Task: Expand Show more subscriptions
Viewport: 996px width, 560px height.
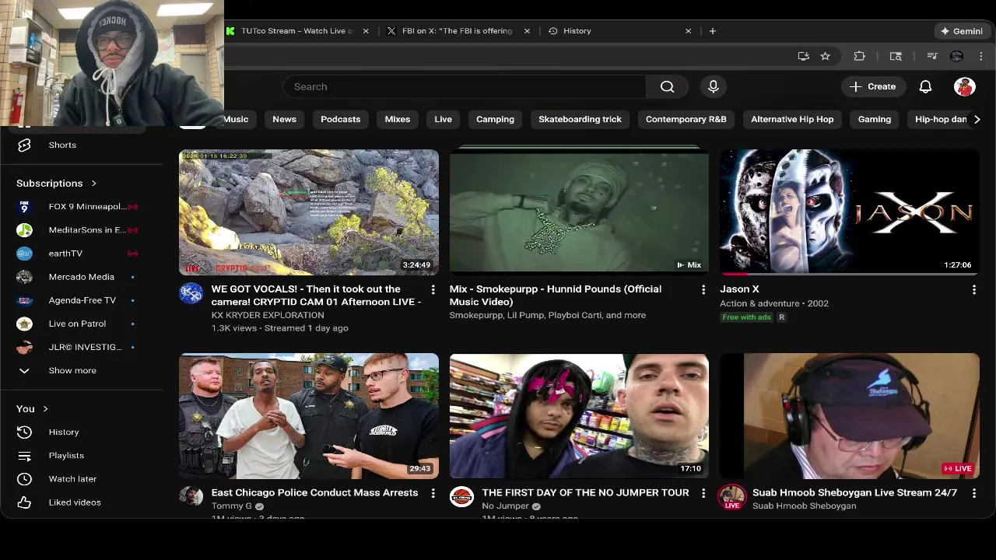Action: coord(72,370)
